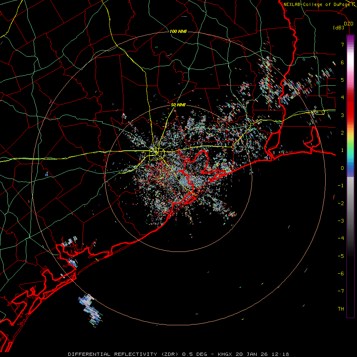Click the -5 value on ZDR scale
The width and height of the screenshot is (357, 357).
[341, 256]
